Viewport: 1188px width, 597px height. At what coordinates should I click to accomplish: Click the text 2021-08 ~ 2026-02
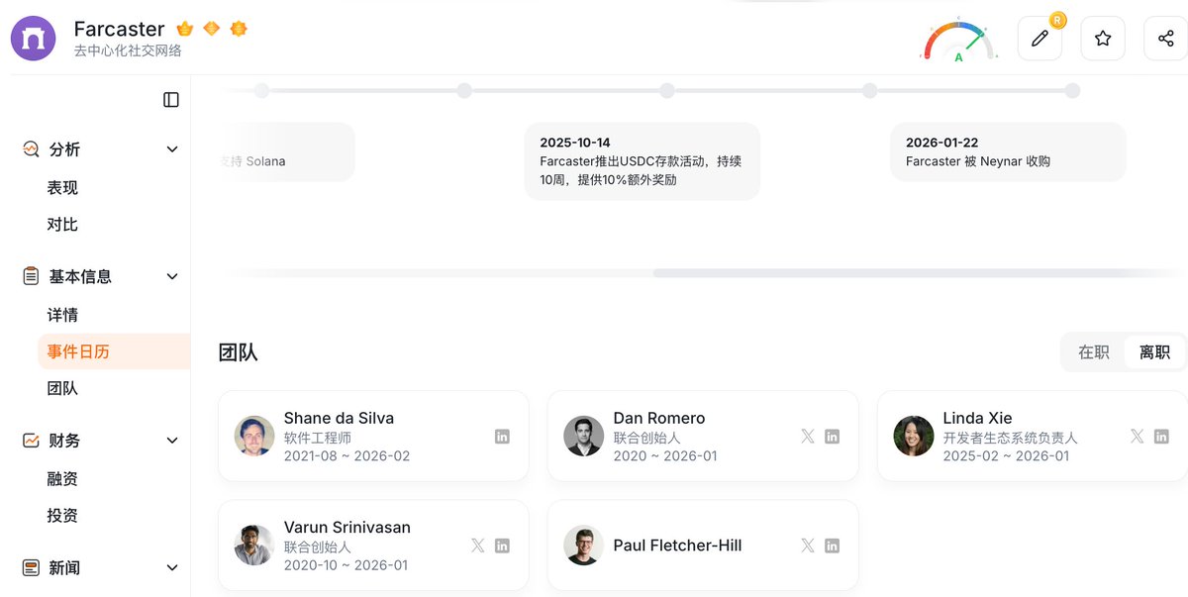click(346, 456)
